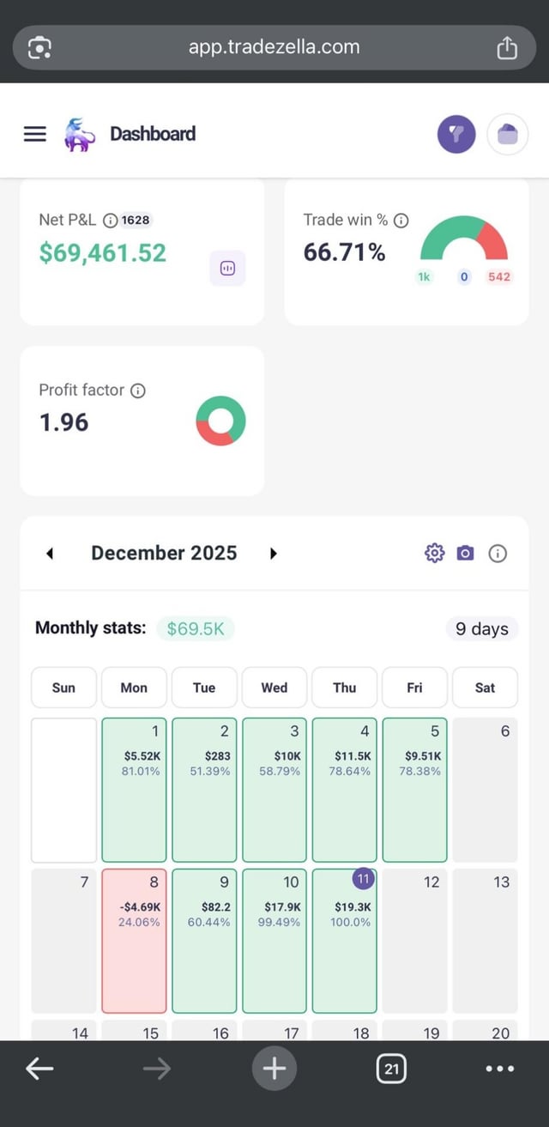Screen dimensions: 549x1127
Task: Open calendar settings gear icon
Action: (435, 553)
